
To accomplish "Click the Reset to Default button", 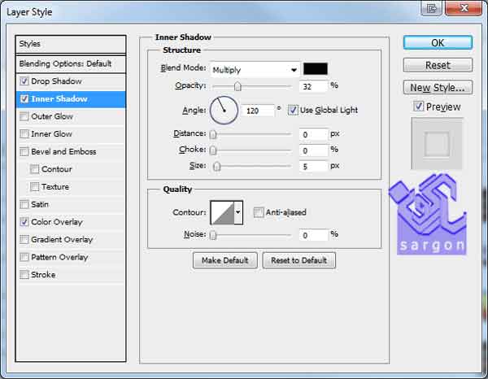I will (x=298, y=260).
